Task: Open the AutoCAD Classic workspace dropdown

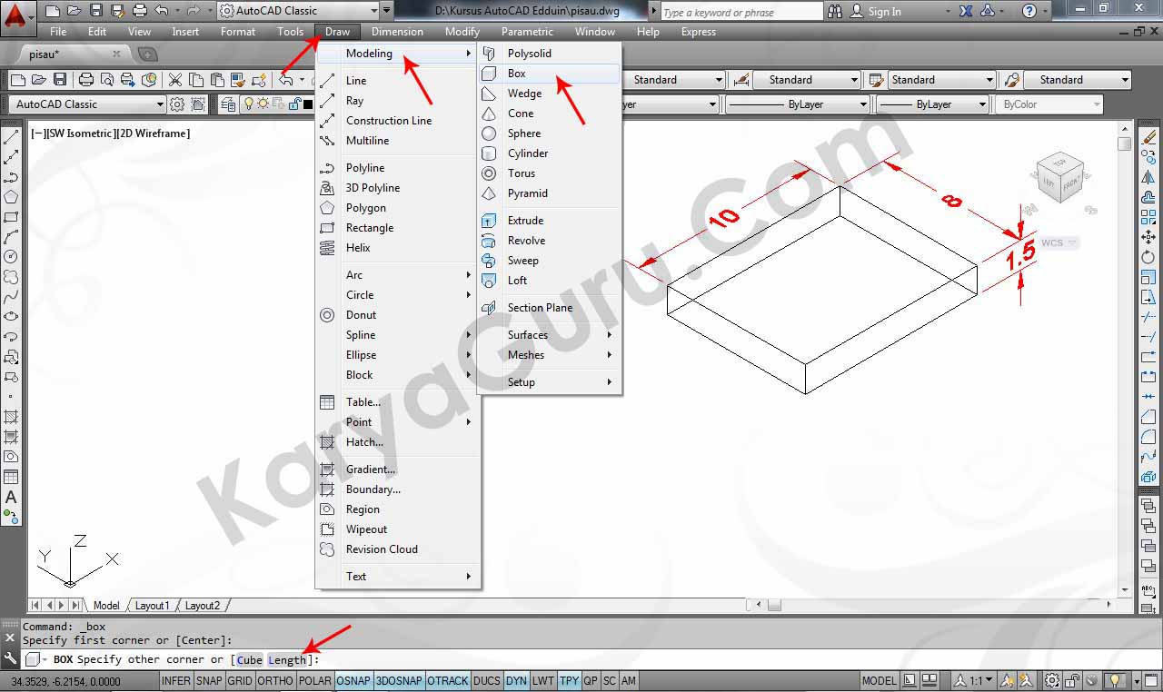Action: click(x=304, y=11)
